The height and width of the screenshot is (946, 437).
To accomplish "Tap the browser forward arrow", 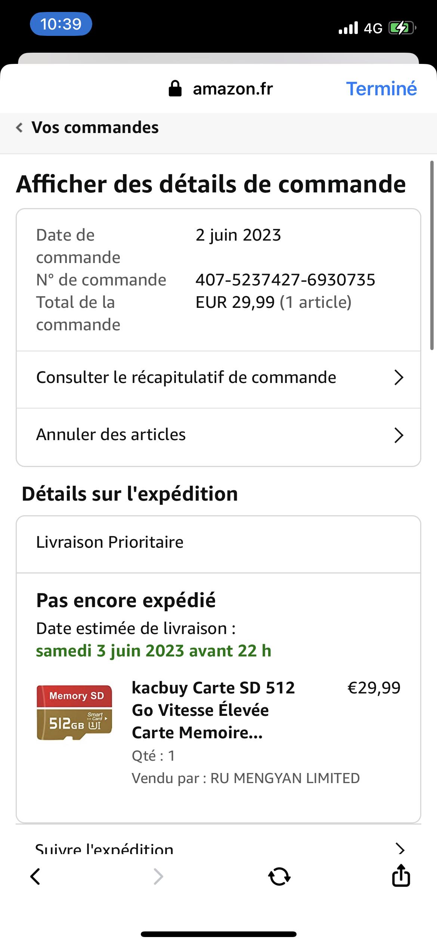I will [158, 876].
